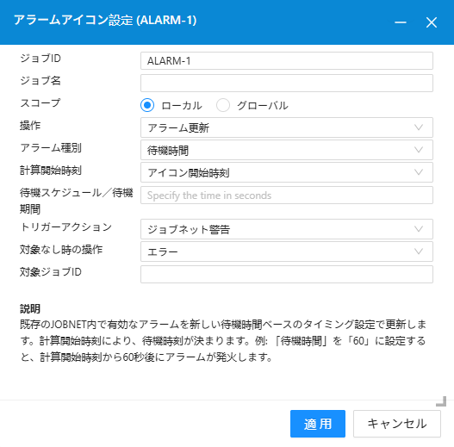Click the 説明 heading text
This screenshot has width=454, height=447.
tap(30, 309)
